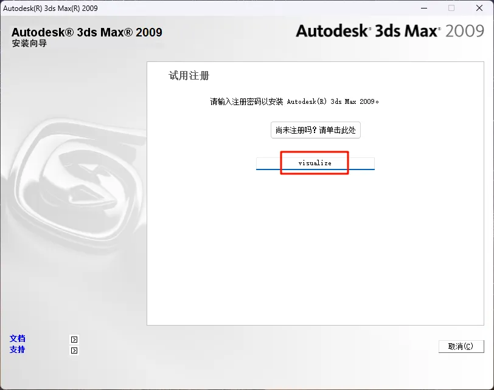494x390 pixels.
Task: Click the bold Autodesk® 3ds Max® 2009 header
Action: 86,32
